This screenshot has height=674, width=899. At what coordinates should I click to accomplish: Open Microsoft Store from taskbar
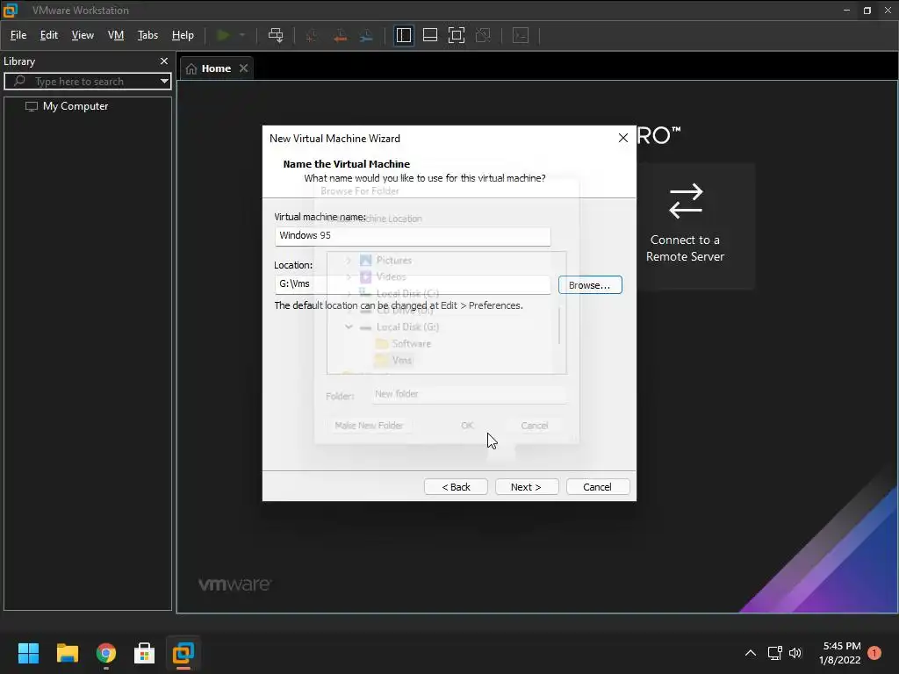(x=145, y=653)
